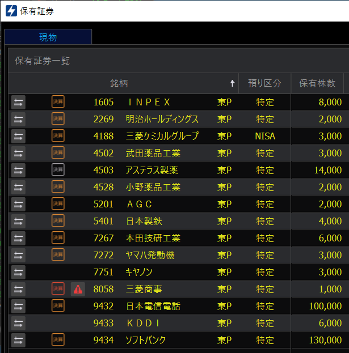
Task: Click the 保有証券一覧 panel heading
Action: [x=43, y=61]
